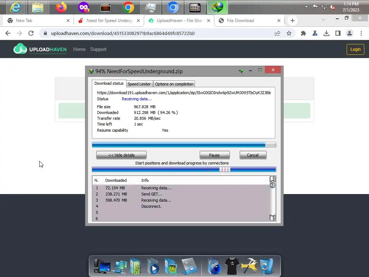Open the Computer icon in the dock
This screenshot has width=369, height=277.
(x=102, y=266)
